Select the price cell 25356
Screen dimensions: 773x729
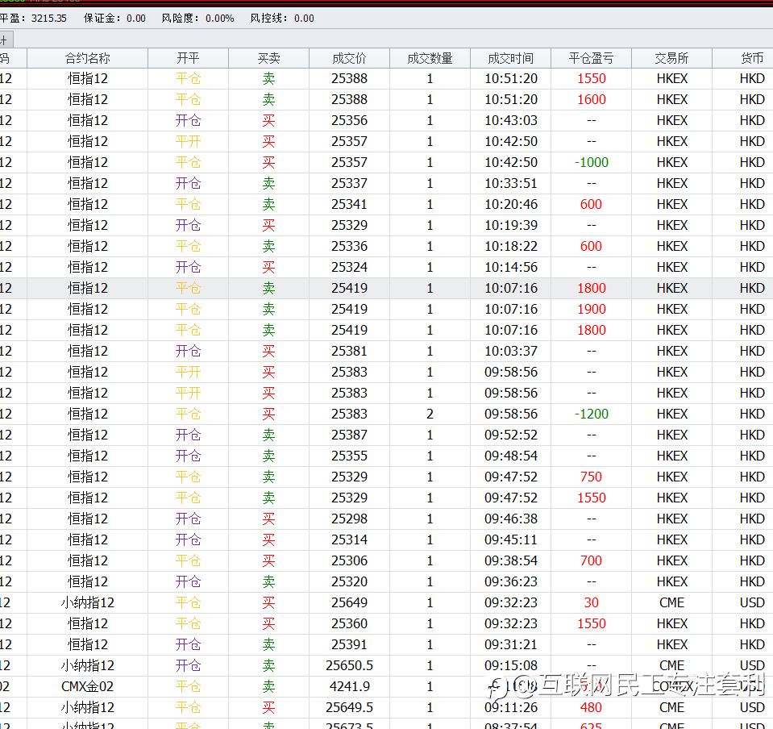pos(350,120)
